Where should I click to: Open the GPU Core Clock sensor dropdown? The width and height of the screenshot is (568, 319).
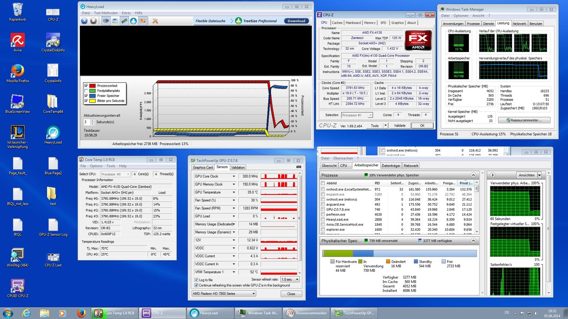pos(234,176)
